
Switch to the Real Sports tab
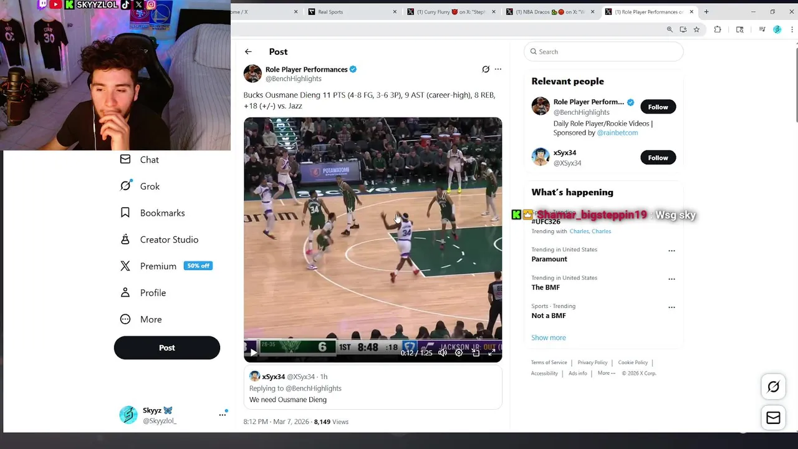(x=352, y=12)
